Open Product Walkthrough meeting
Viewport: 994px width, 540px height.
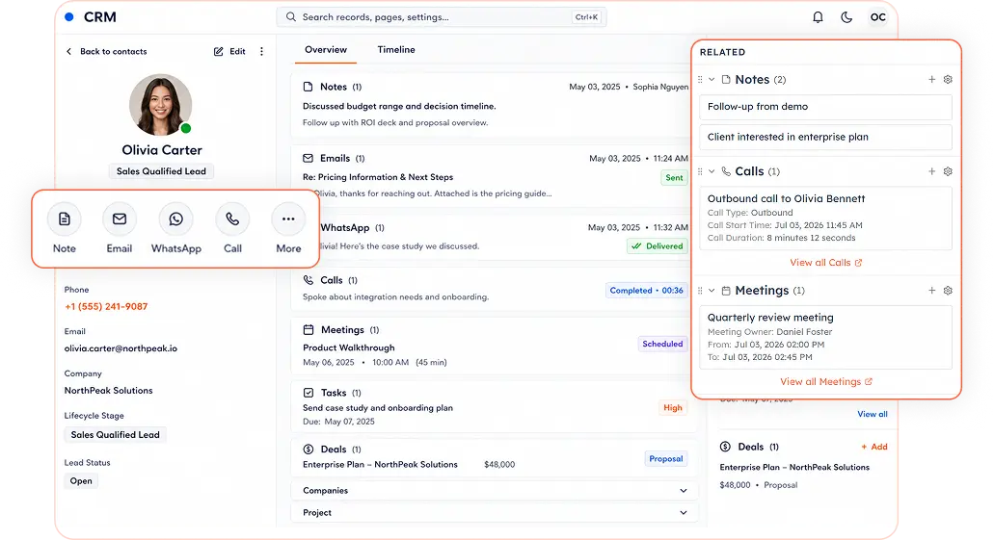pos(349,347)
